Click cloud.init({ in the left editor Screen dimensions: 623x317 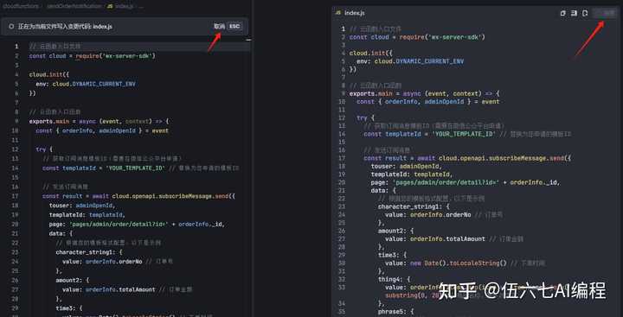click(x=49, y=74)
